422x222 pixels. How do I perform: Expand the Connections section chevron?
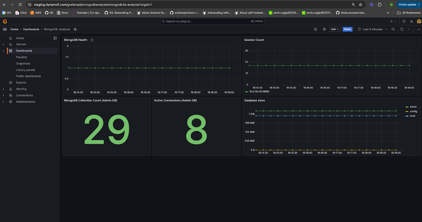[x=3, y=95]
